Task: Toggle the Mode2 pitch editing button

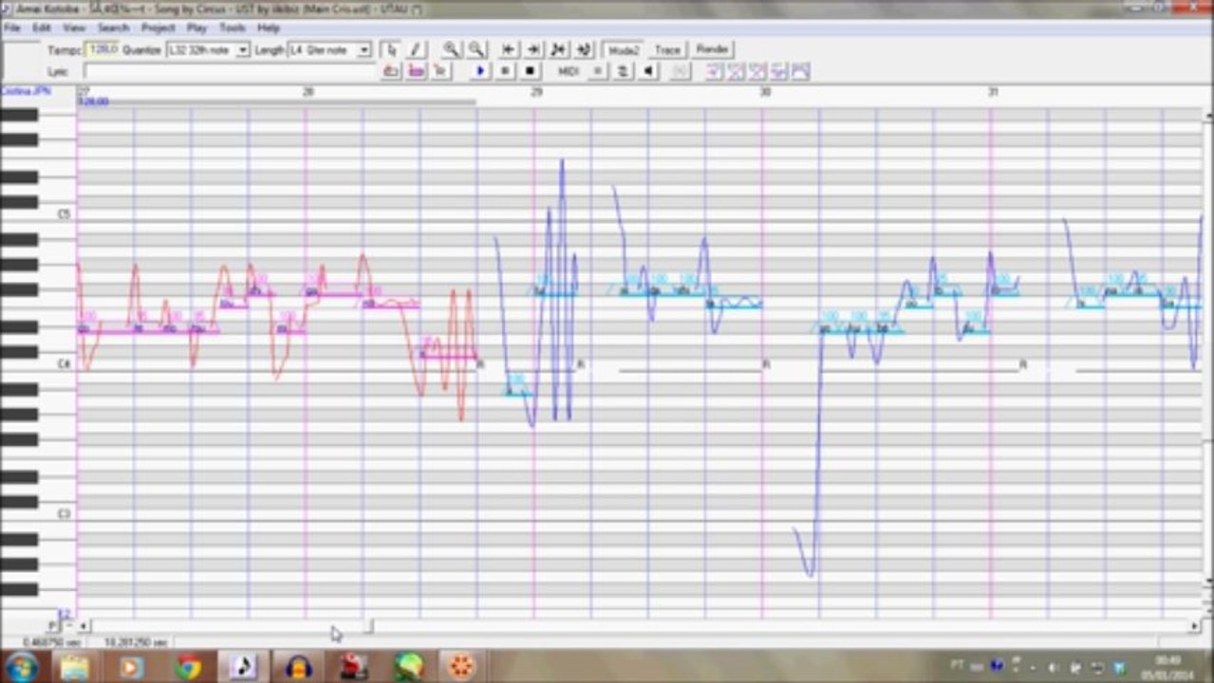Action: click(x=624, y=49)
